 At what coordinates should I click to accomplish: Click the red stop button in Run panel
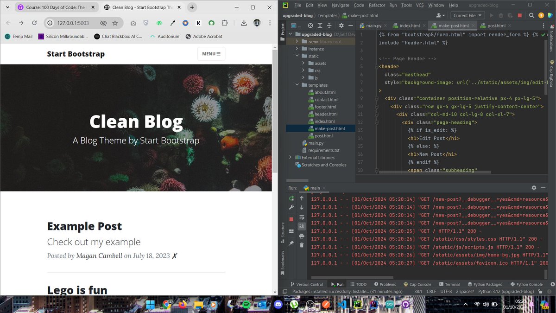pos(291,219)
